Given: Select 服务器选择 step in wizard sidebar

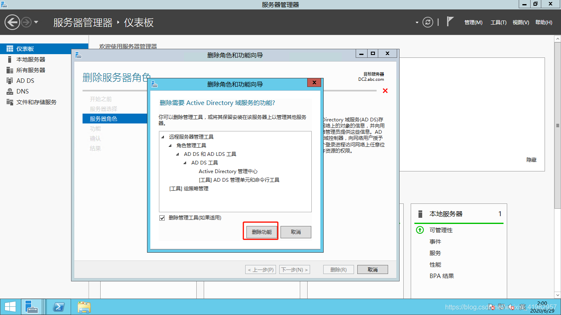Looking at the screenshot, I should tap(103, 109).
